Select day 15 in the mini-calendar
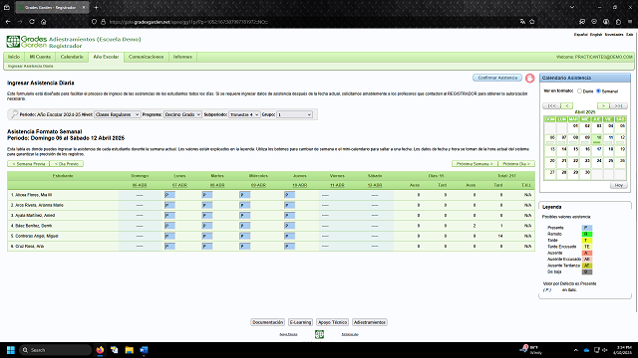This screenshot has height=358, width=638. click(575, 150)
